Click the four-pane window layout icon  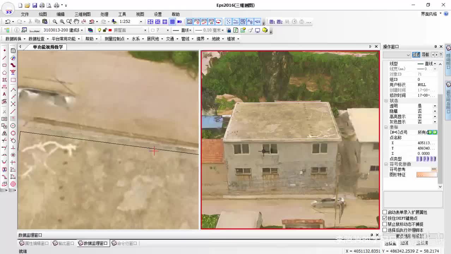150,22
